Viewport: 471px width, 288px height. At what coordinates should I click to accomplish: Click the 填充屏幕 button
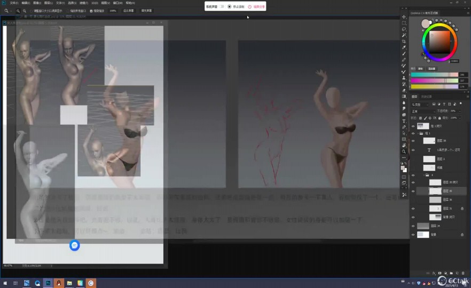pos(146,11)
